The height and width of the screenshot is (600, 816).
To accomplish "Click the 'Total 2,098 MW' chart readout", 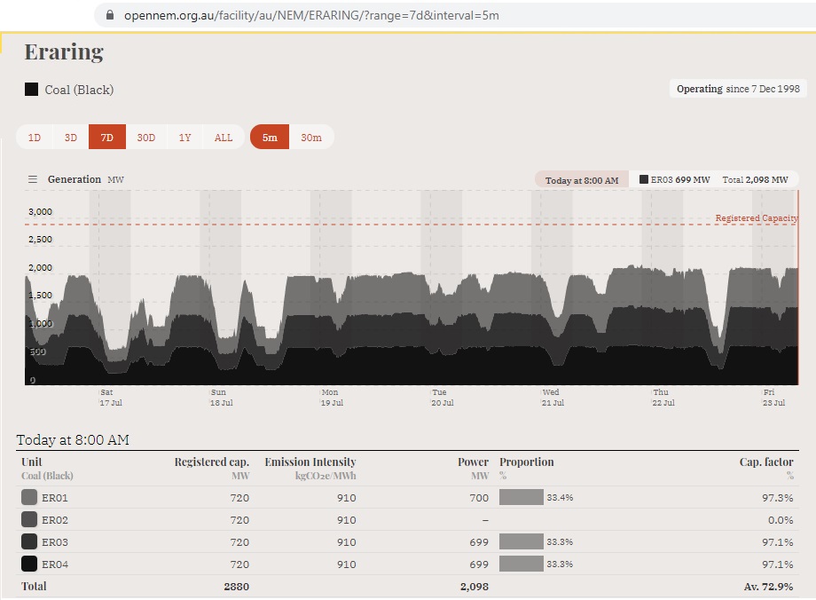I will pos(755,179).
